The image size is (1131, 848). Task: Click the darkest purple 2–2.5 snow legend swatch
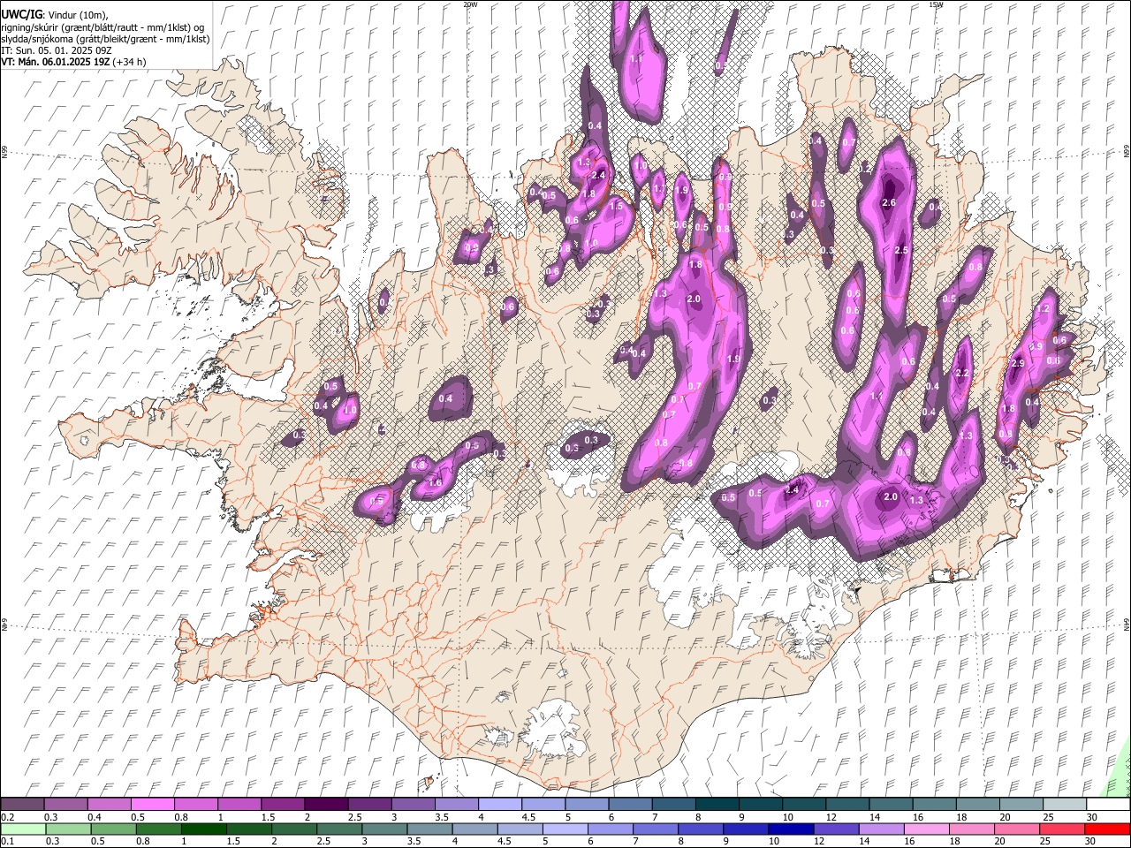[326, 805]
